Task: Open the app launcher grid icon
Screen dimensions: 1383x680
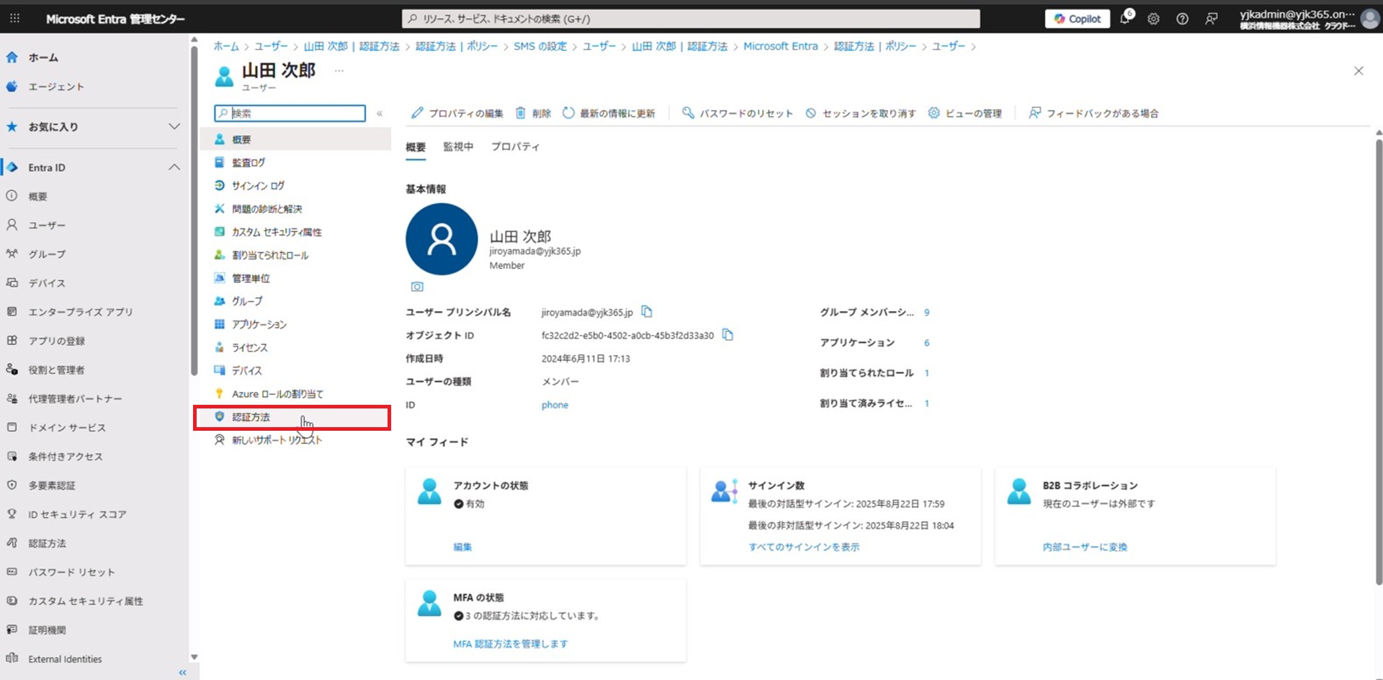Action: [x=14, y=19]
